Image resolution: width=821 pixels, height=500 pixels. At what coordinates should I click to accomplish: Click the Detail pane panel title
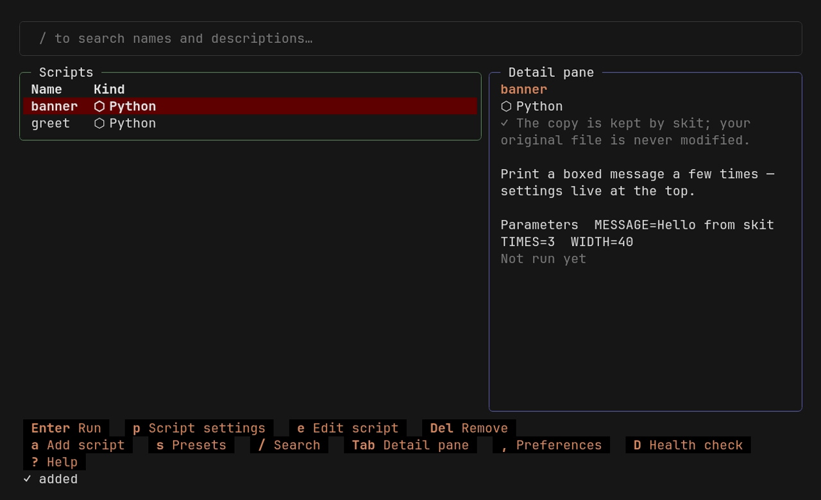(x=551, y=72)
